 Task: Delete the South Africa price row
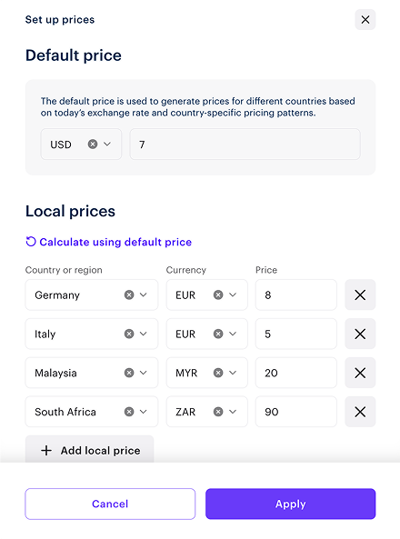(x=360, y=412)
